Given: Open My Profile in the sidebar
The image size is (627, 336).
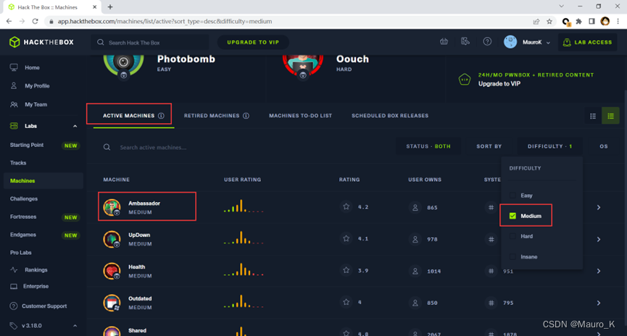Looking at the screenshot, I should (37, 86).
